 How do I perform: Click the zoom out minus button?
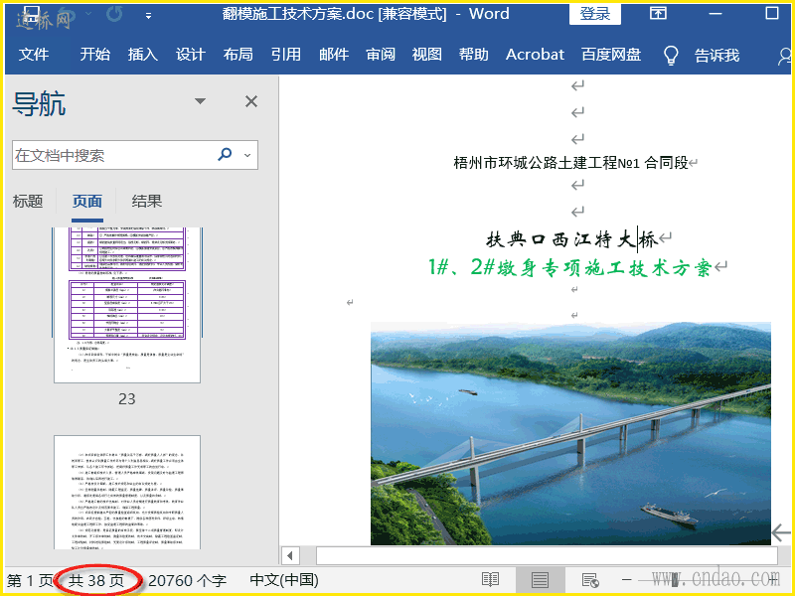point(627,579)
